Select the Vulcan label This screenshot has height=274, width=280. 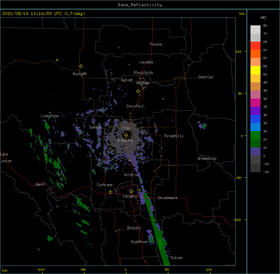[176, 258]
